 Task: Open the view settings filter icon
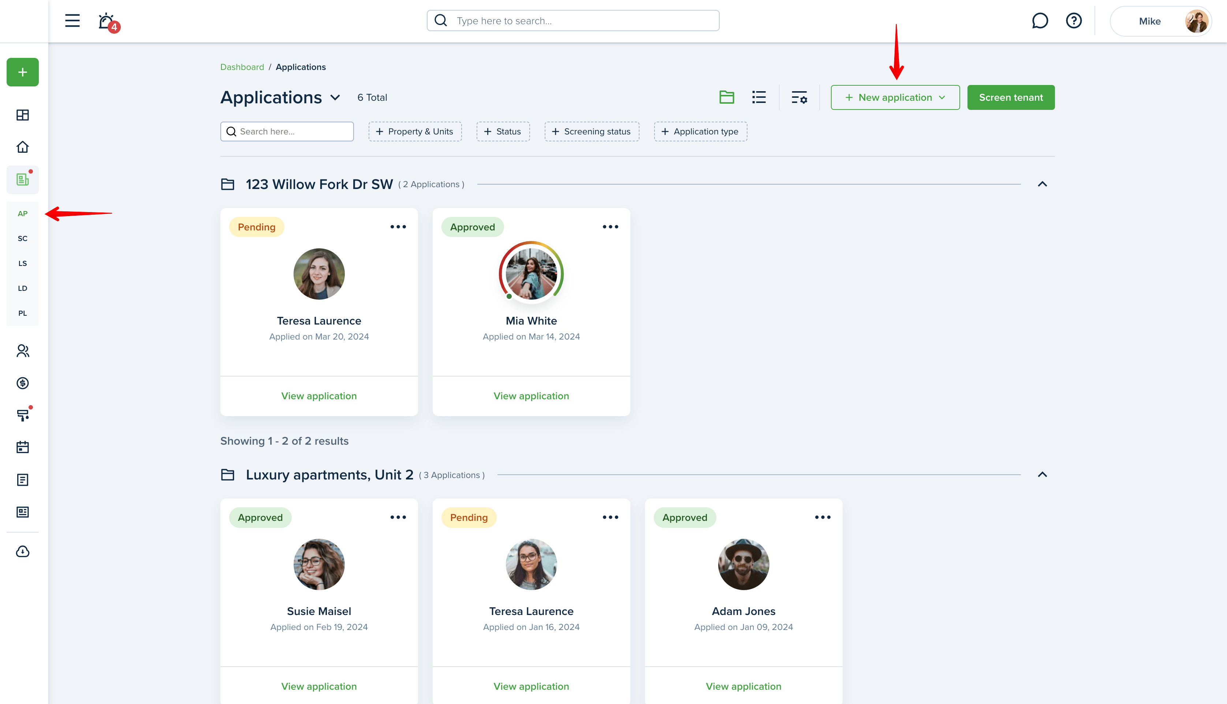point(799,97)
